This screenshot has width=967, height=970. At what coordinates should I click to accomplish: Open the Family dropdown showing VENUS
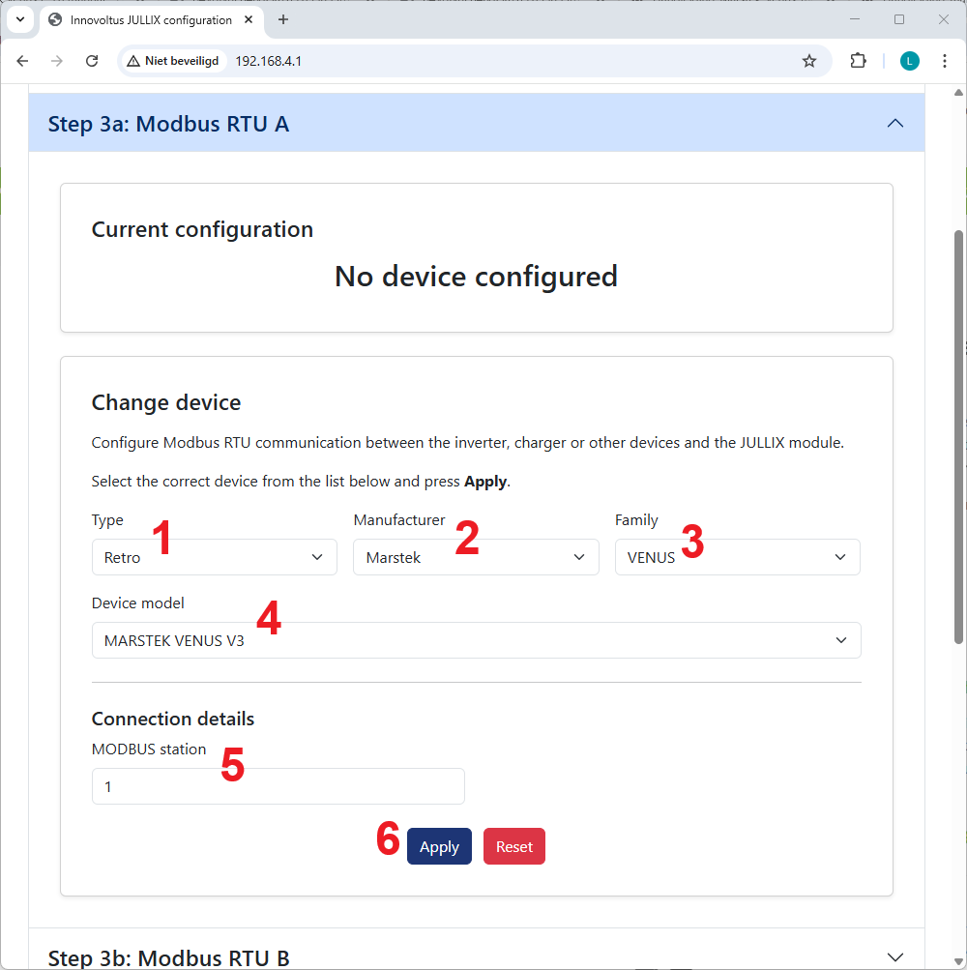pos(737,557)
